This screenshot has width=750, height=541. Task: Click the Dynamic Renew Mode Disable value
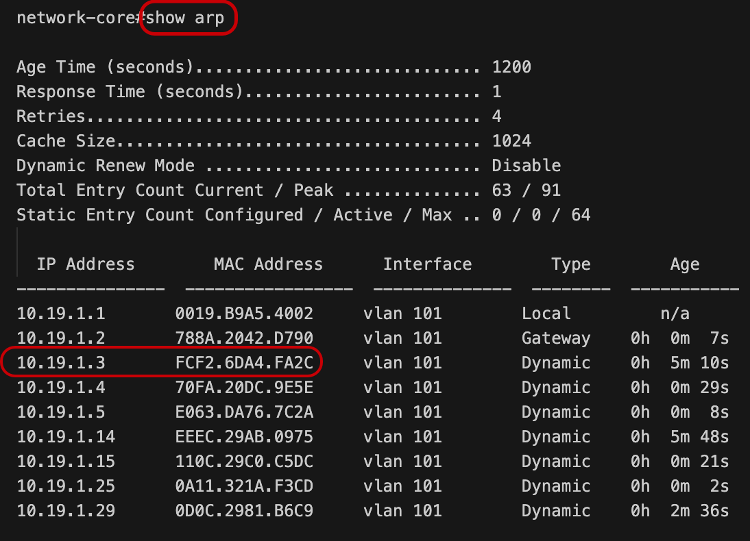[x=526, y=165]
